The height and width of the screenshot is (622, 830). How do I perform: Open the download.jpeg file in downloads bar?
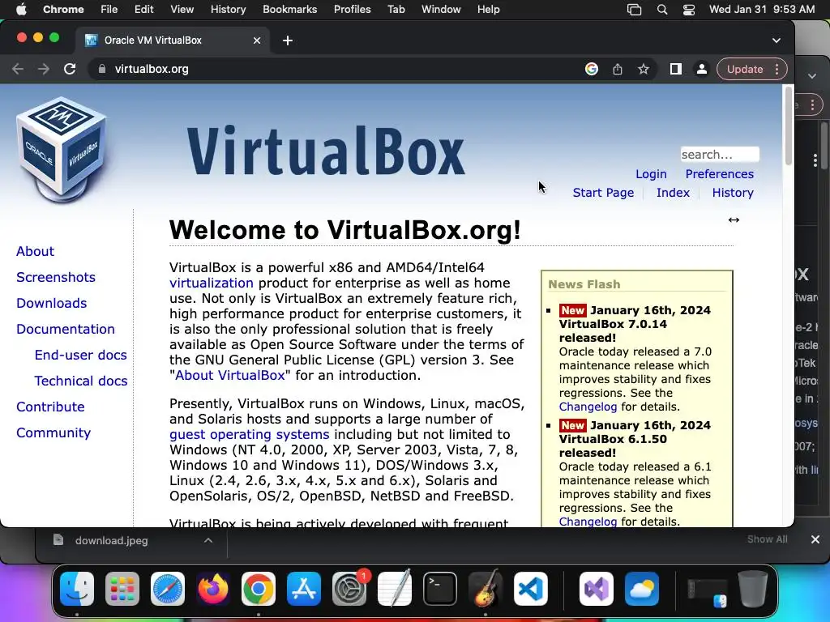tap(111, 540)
